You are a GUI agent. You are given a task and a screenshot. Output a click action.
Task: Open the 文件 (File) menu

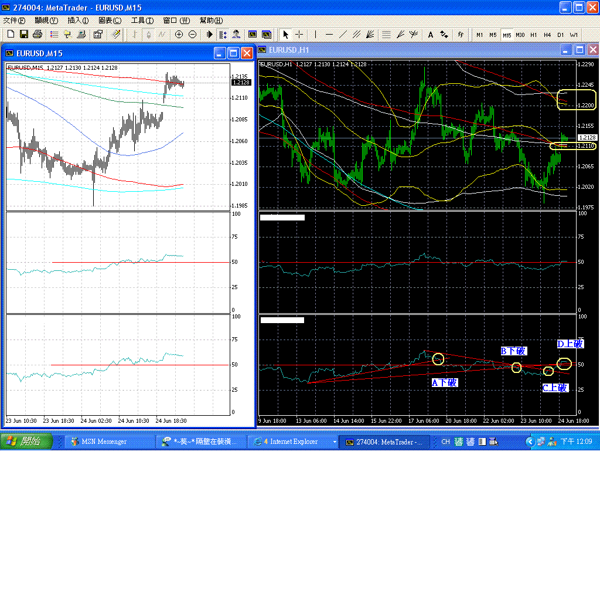coord(14,21)
